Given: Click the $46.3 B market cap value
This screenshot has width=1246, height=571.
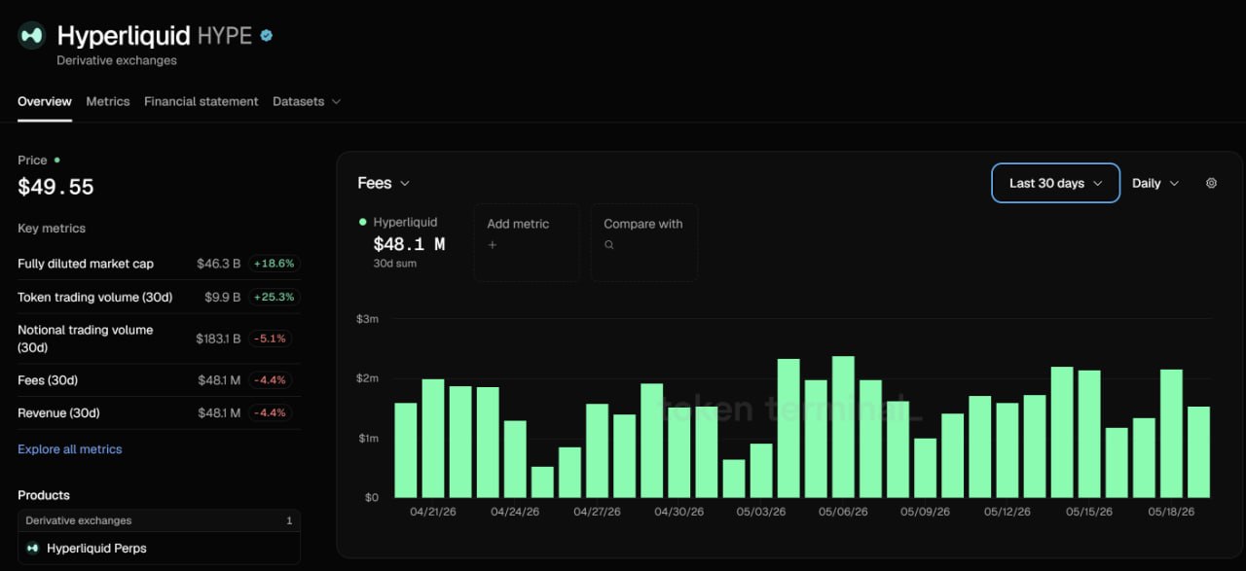Looking at the screenshot, I should click(x=218, y=264).
